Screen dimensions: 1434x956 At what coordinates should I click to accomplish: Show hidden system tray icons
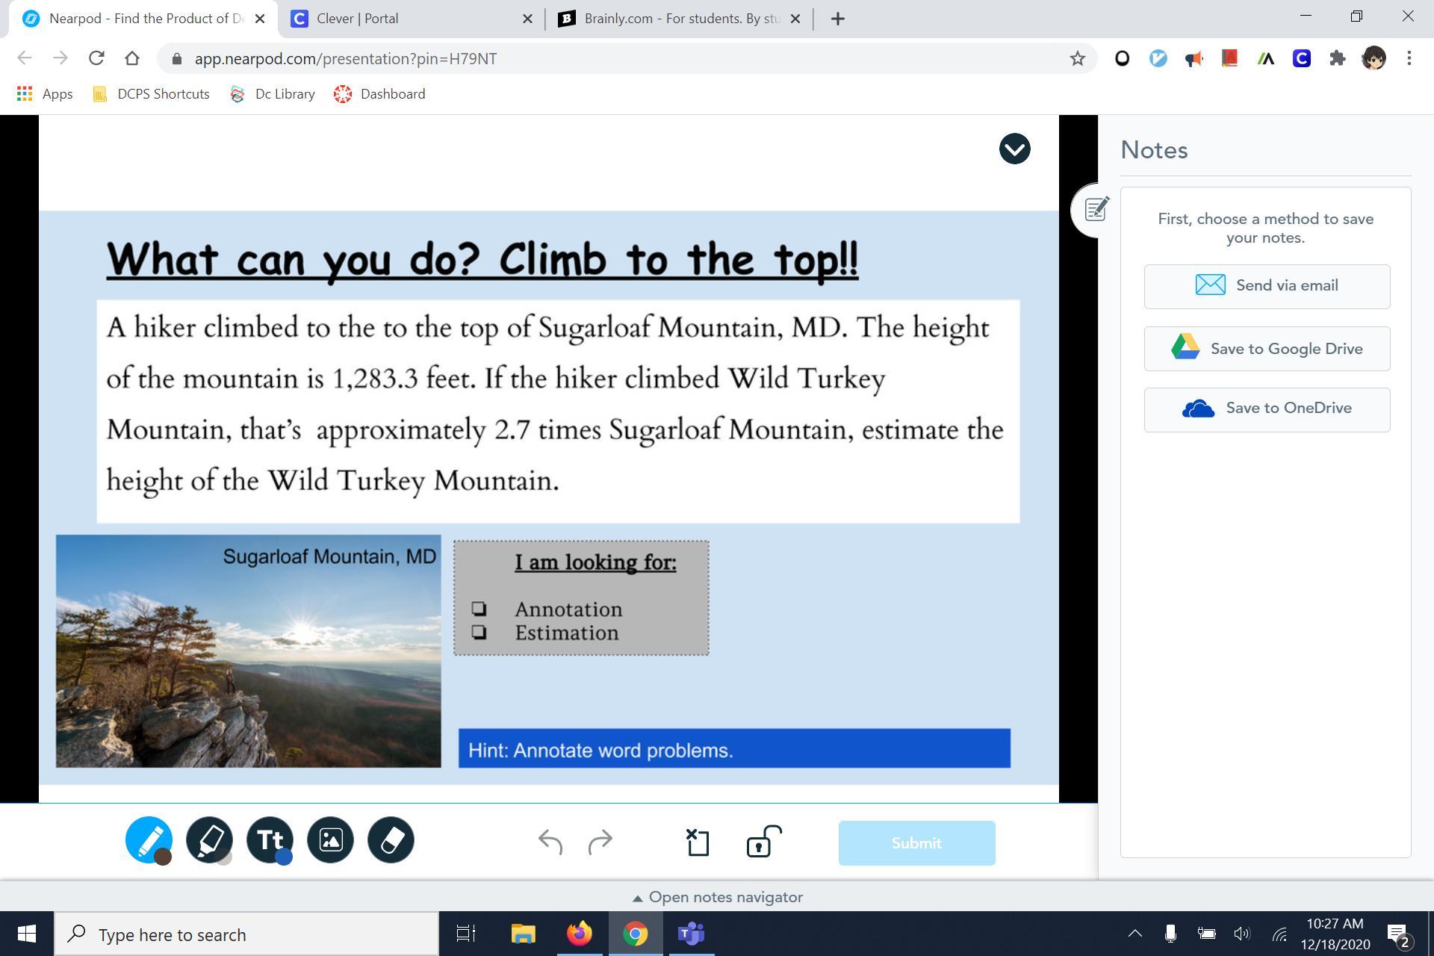[1135, 934]
